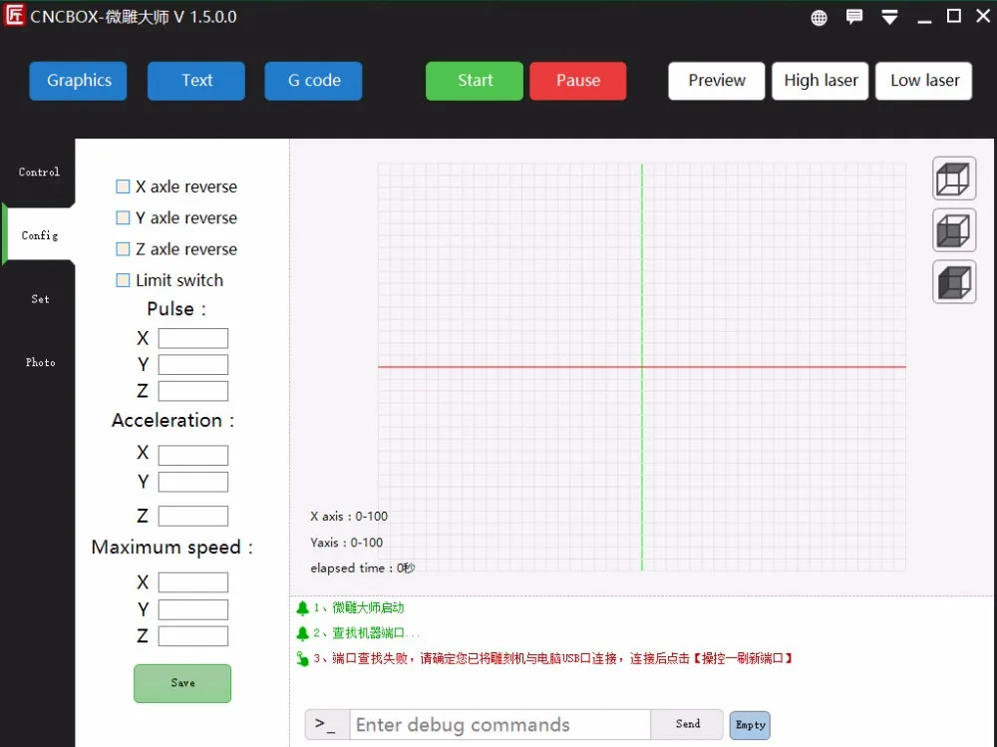The image size is (997, 747).
Task: Focus the Acceleration Y input field
Action: tap(193, 482)
